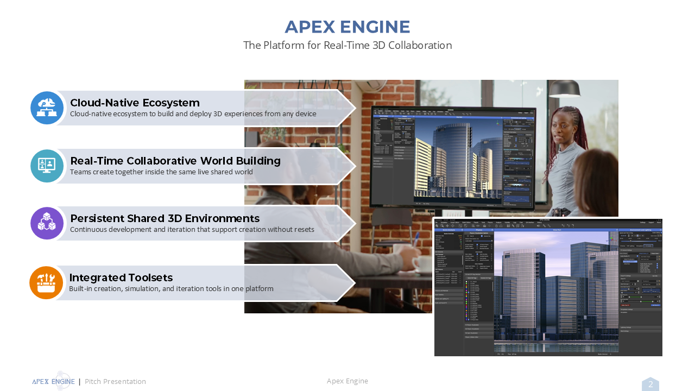Select the Cloud-Native Ecosystem heading
This screenshot has height=391, width=695.
click(x=135, y=103)
